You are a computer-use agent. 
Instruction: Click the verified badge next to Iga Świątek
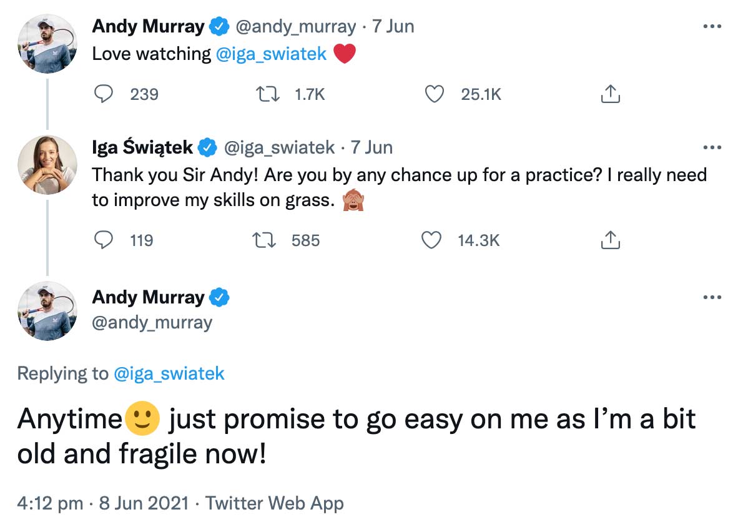tap(206, 147)
